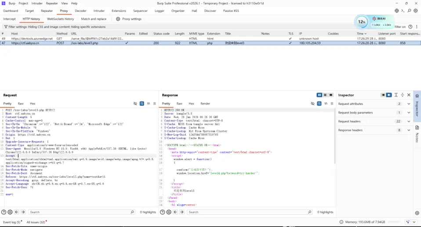This screenshot has height=227, width=421.
Task: Open status bar dropdown chevron
Action: pos(414,222)
